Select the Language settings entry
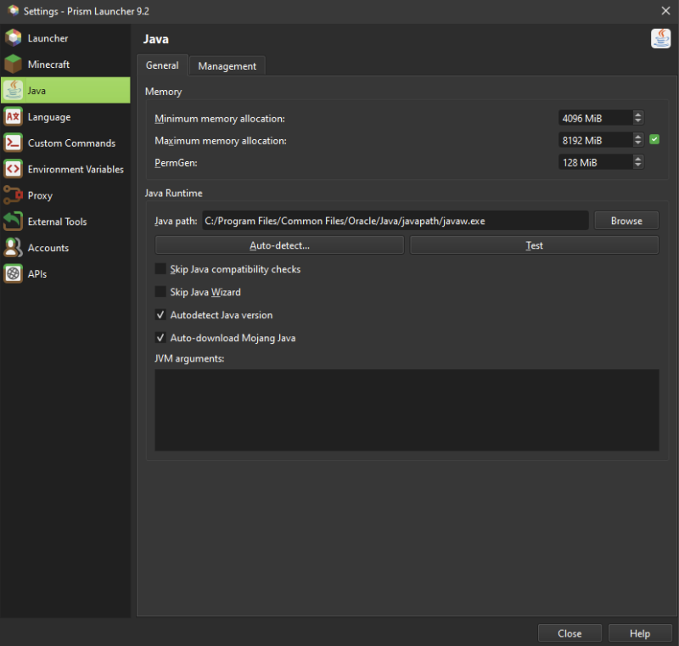This screenshot has height=646, width=679. pyautogui.click(x=65, y=117)
